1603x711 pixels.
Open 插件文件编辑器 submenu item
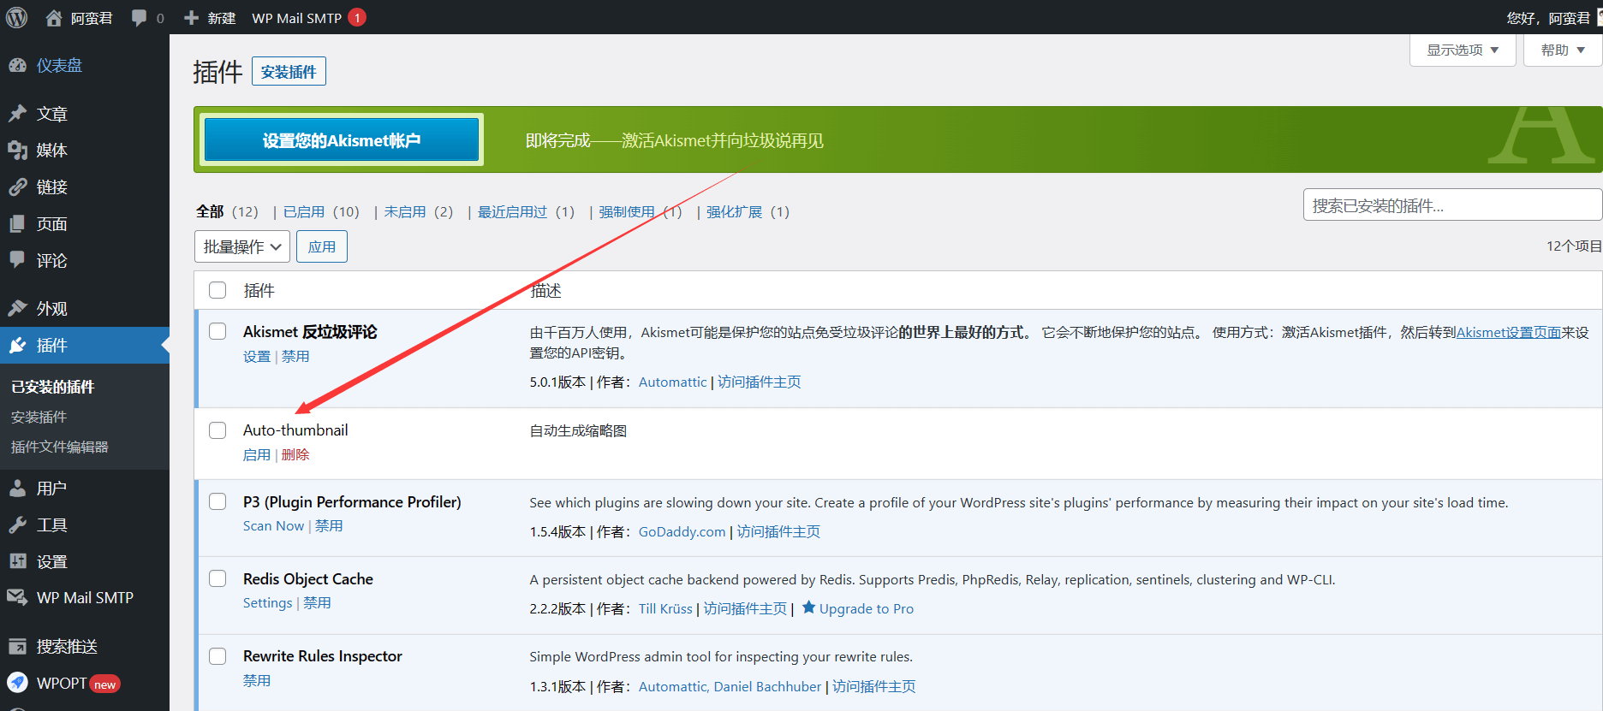[59, 447]
